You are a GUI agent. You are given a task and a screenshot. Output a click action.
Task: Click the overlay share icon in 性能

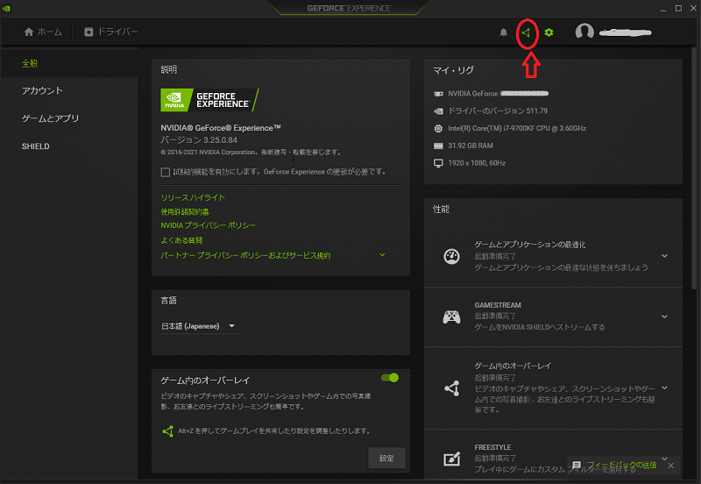pyautogui.click(x=452, y=388)
